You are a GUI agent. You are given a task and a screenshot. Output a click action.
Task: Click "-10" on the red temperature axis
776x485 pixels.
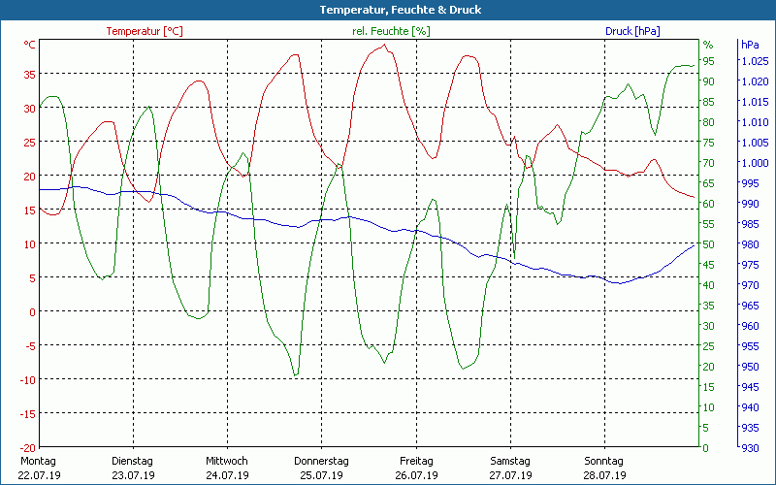[x=27, y=380]
